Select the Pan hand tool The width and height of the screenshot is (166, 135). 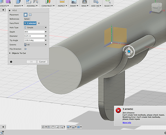coord(53,127)
